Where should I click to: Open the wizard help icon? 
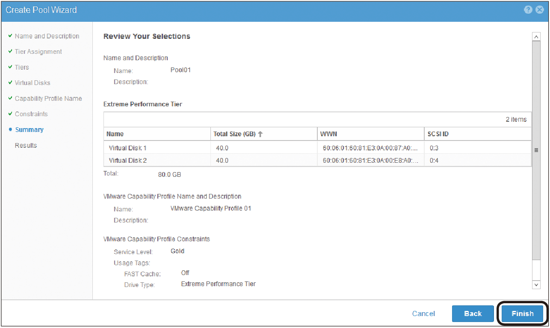coord(529,10)
